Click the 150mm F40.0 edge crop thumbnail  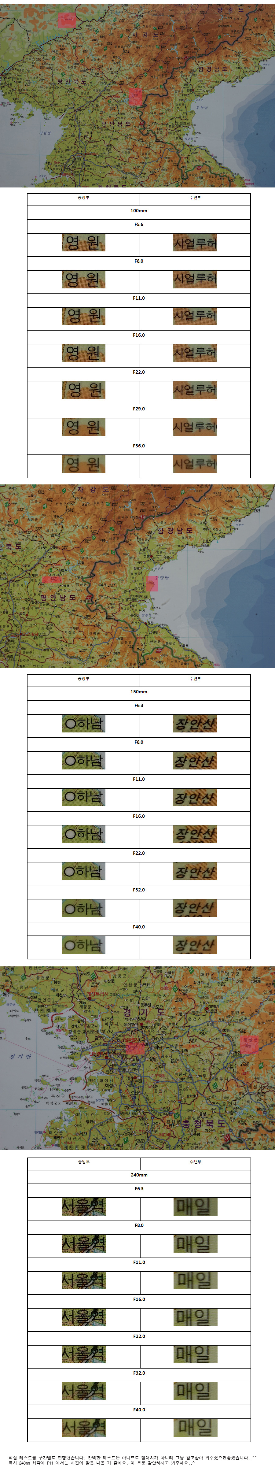195,945
